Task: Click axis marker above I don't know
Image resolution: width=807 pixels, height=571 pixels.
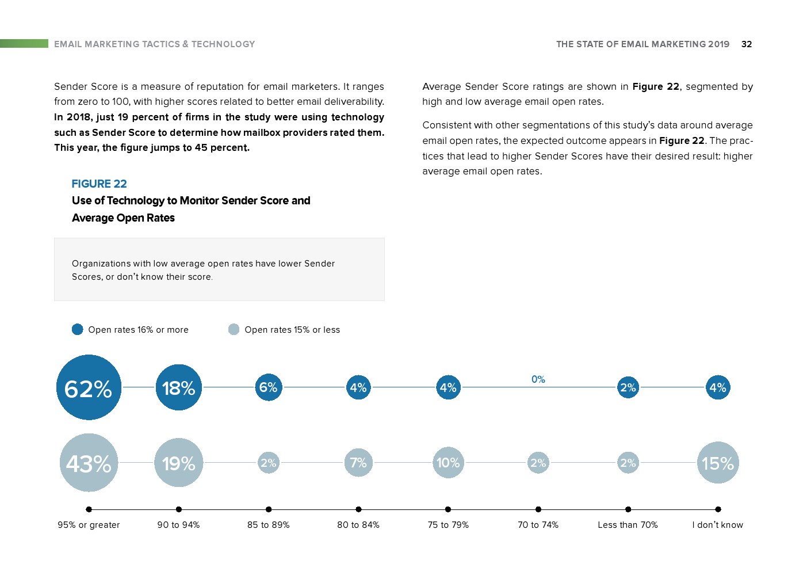Action: [718, 509]
